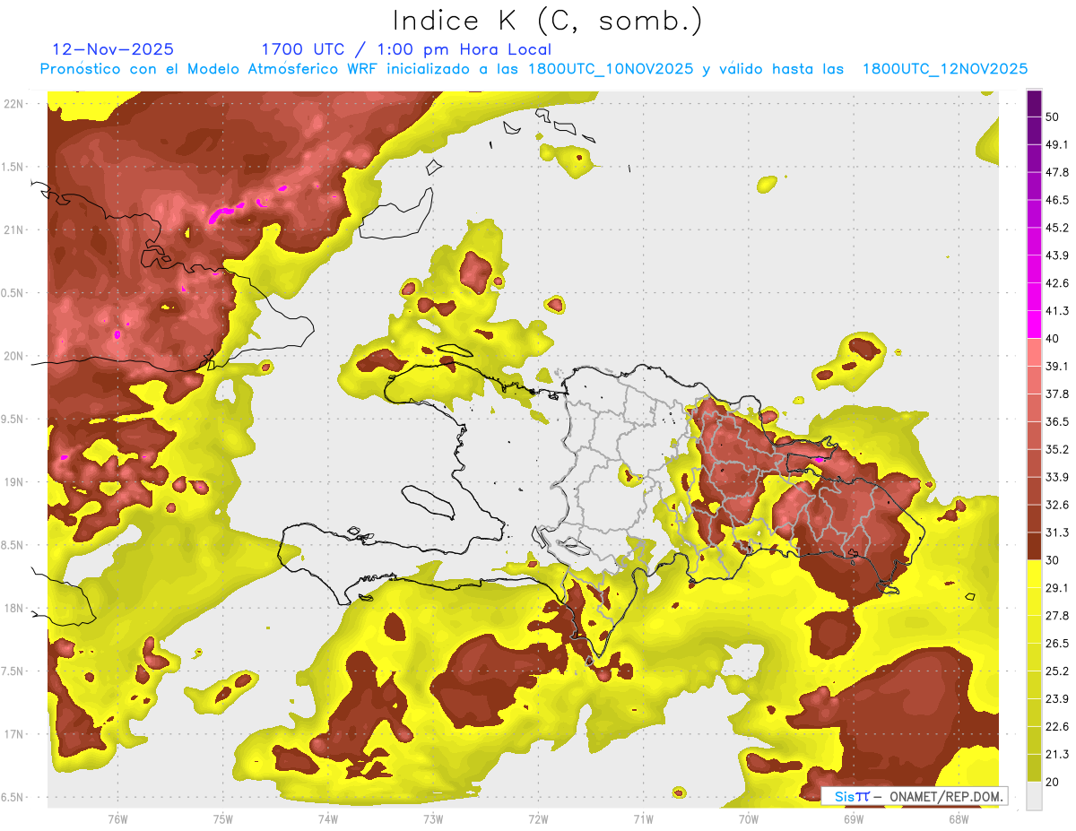
Task: Pick the olive swatch between 20 and 21.3
Action: pos(1035,767)
